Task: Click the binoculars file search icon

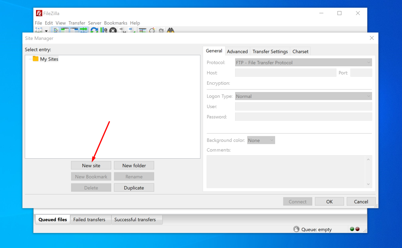Action: [171, 30]
